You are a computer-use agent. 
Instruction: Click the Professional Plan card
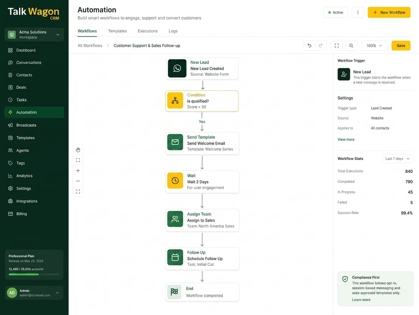point(34,265)
